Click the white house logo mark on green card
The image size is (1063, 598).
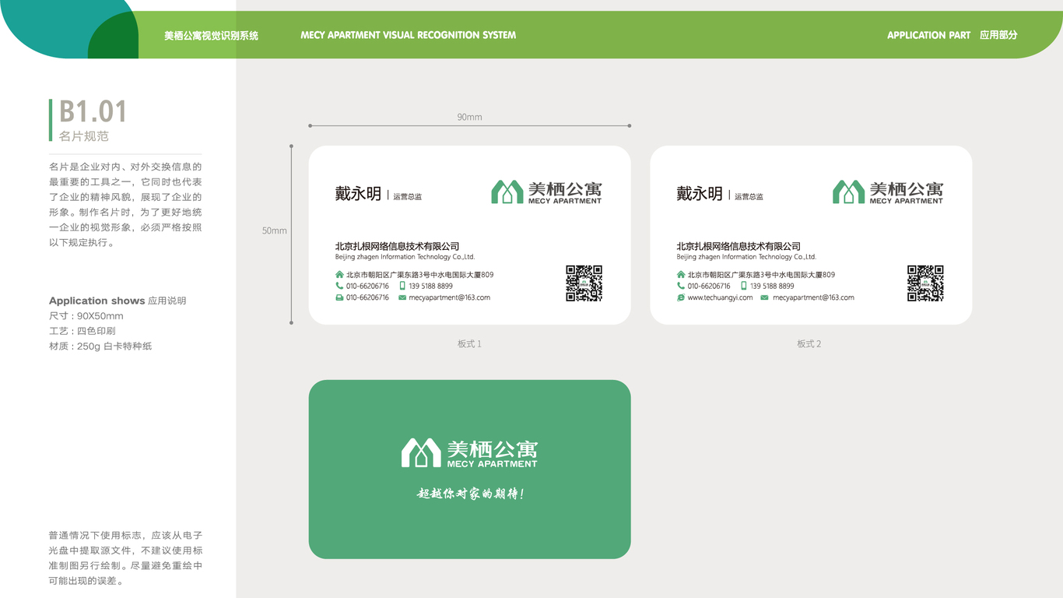point(420,453)
